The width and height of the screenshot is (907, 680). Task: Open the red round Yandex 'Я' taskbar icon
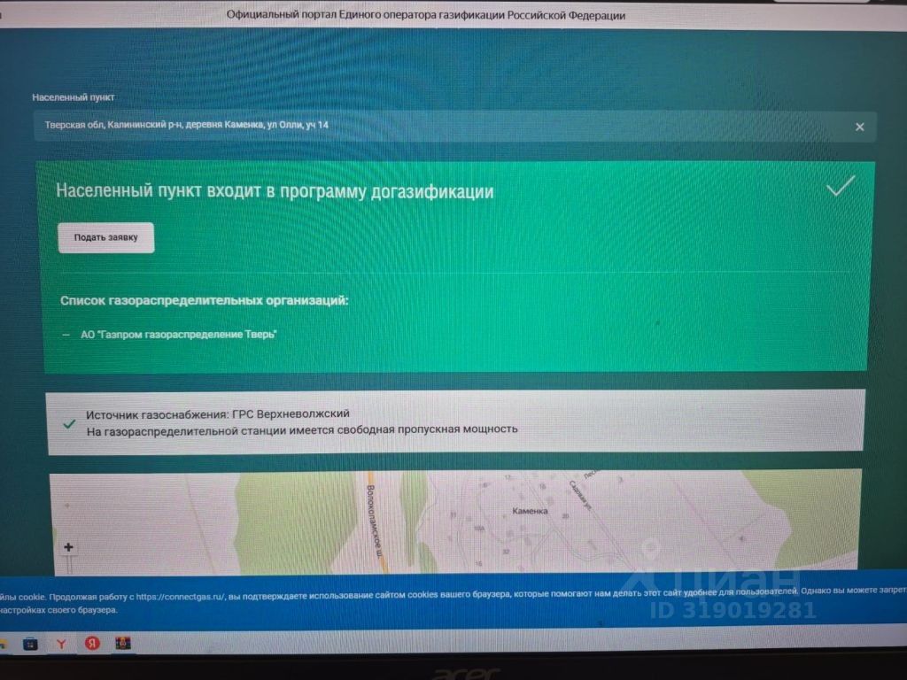92,643
